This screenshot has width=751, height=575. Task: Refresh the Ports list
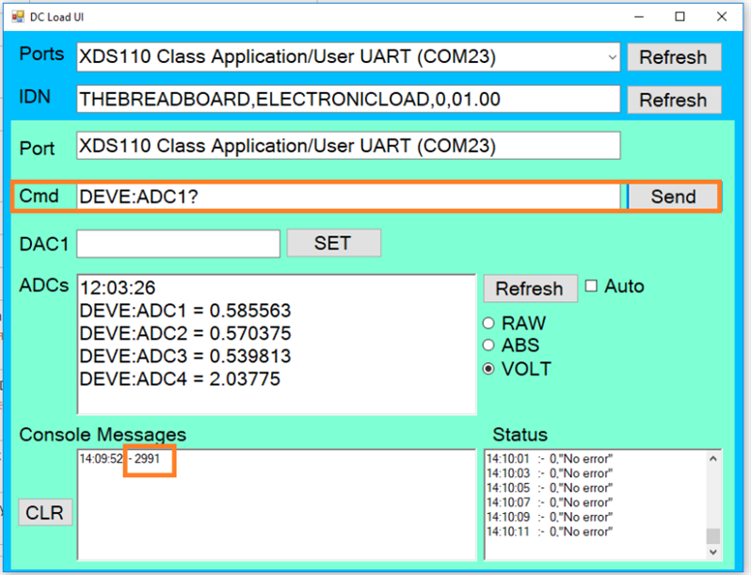(673, 57)
